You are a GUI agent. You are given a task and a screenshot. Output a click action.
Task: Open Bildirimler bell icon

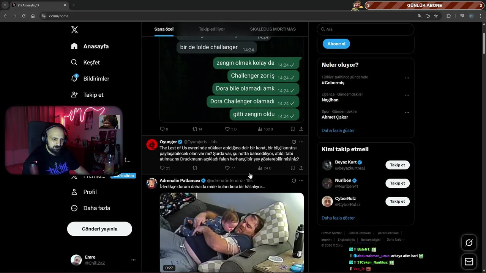(74, 78)
